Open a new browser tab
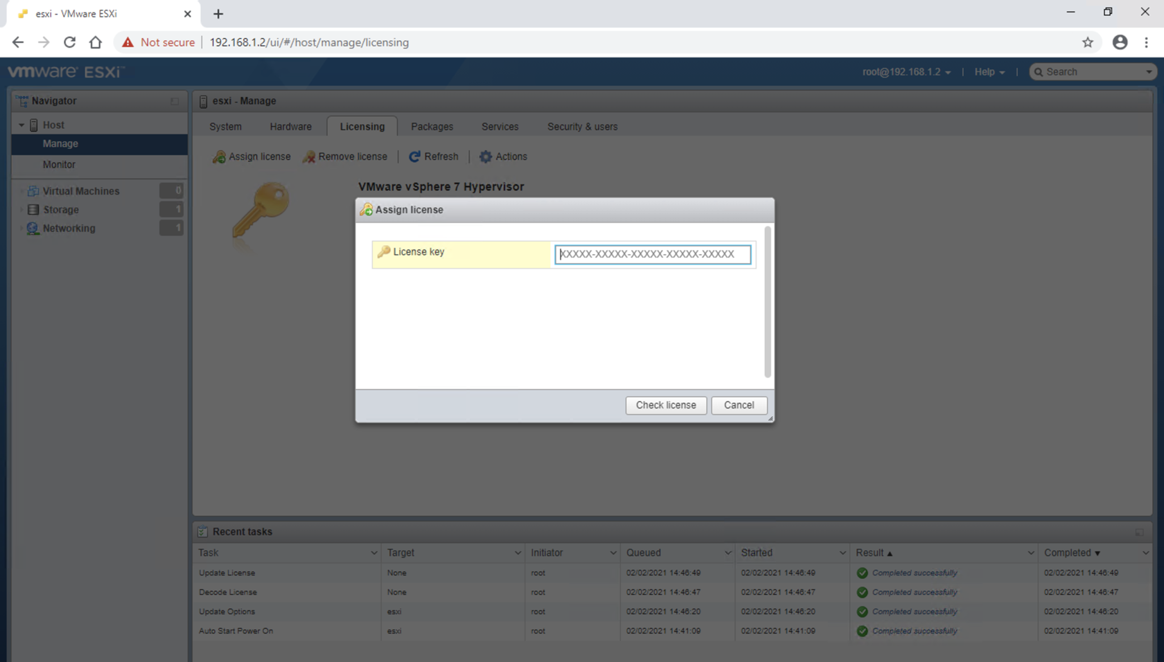The width and height of the screenshot is (1164, 662). pyautogui.click(x=218, y=14)
